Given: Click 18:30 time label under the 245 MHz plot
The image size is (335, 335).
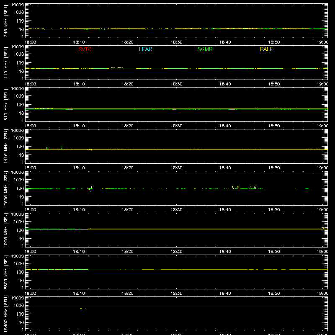Looking at the screenshot, I should tap(176, 42).
